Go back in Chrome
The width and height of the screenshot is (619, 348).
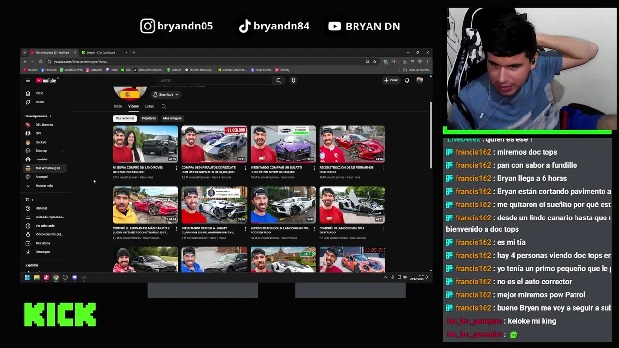[x=25, y=61]
